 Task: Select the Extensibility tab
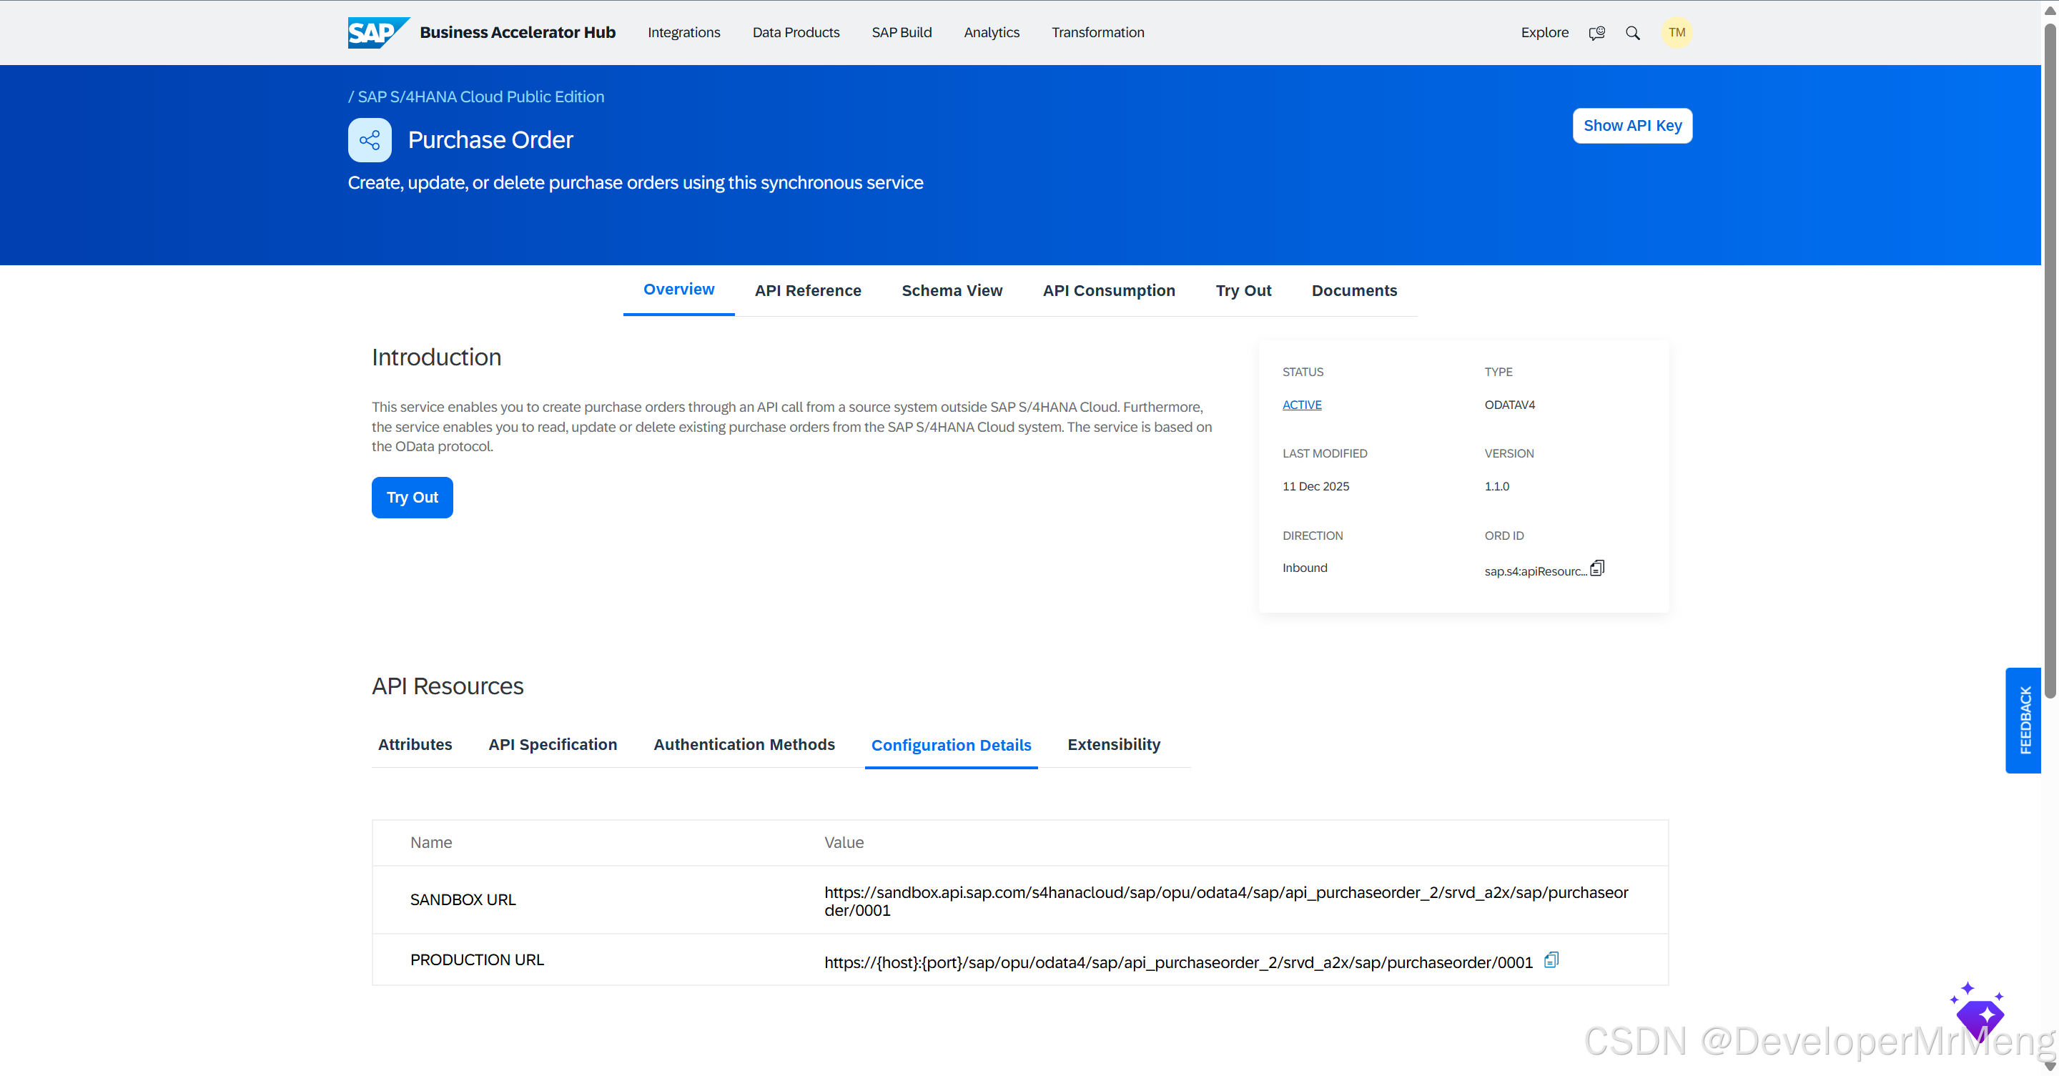(1112, 745)
